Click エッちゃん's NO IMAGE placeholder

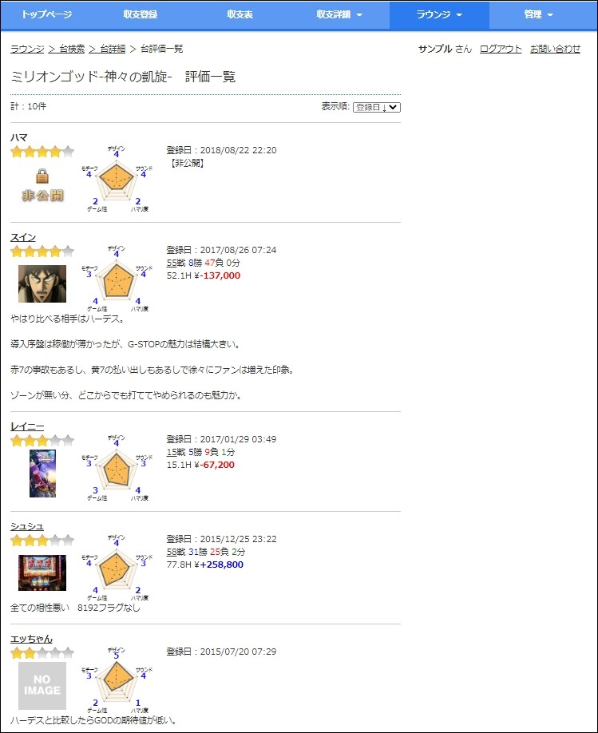[42, 686]
